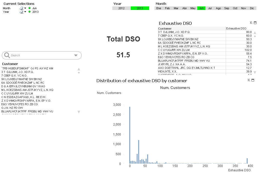Clear the Year selection with eraser icon
Image resolution: width=261 pixels, height=179 pixels.
tap(21, 12)
